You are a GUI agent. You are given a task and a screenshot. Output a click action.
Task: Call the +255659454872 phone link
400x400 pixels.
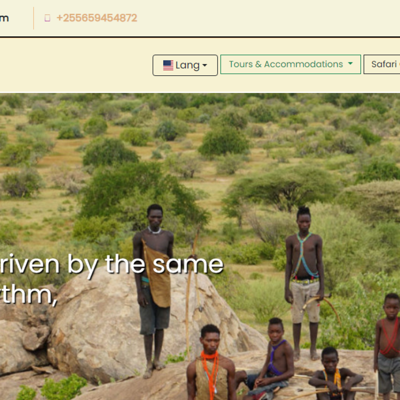coord(97,18)
